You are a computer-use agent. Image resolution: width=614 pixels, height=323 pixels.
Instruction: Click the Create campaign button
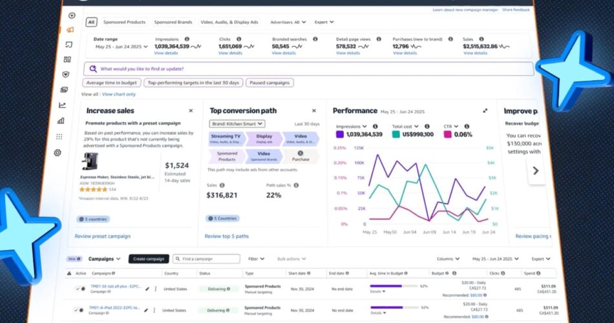point(148,258)
